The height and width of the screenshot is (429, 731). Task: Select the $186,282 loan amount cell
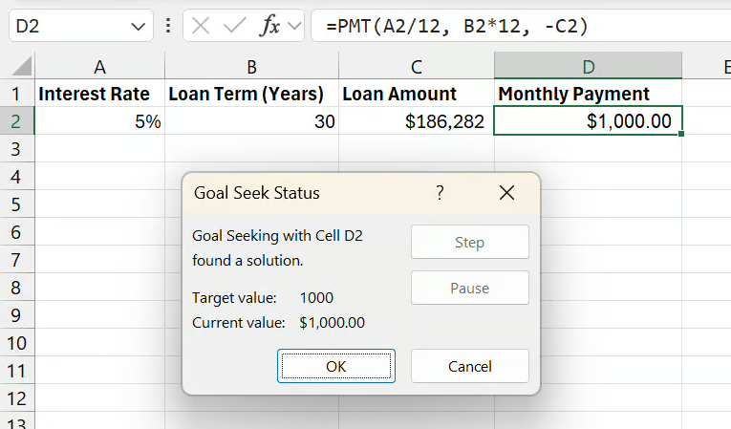tap(416, 121)
